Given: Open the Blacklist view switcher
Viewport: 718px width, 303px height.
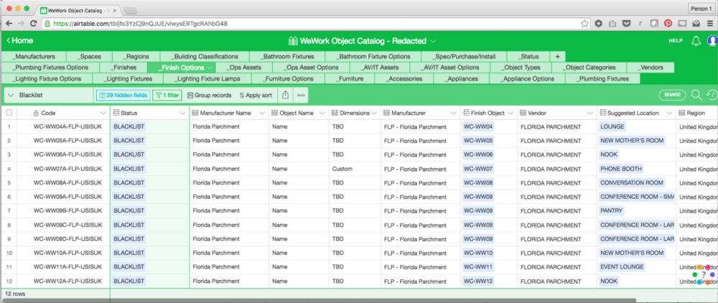Looking at the screenshot, I should (48, 95).
